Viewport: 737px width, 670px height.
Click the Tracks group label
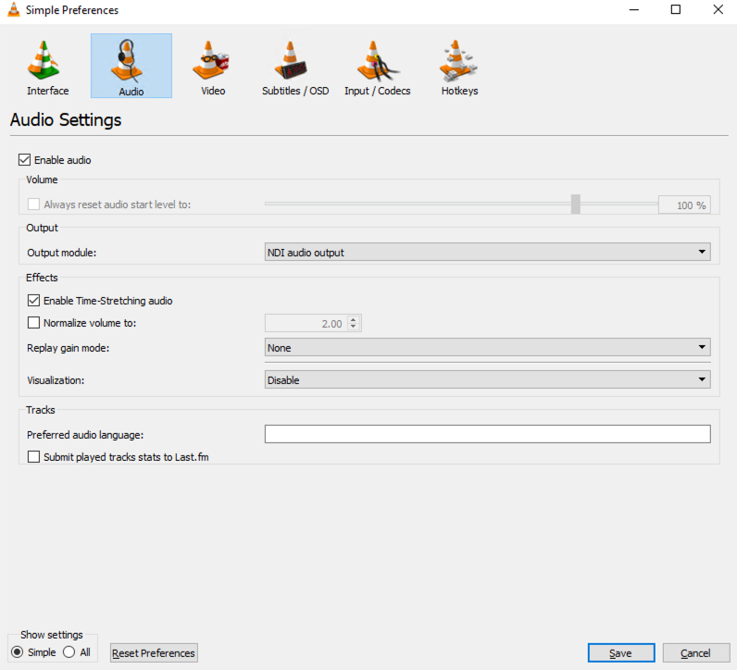41,410
